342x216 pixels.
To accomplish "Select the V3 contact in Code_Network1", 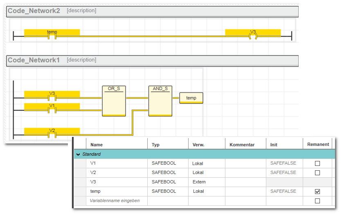I will (52, 98).
